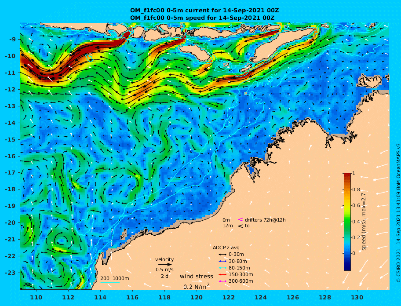Click the vertical CSIRO BoM OceanMAPS copyright text
401x306 pixels.
(398, 213)
